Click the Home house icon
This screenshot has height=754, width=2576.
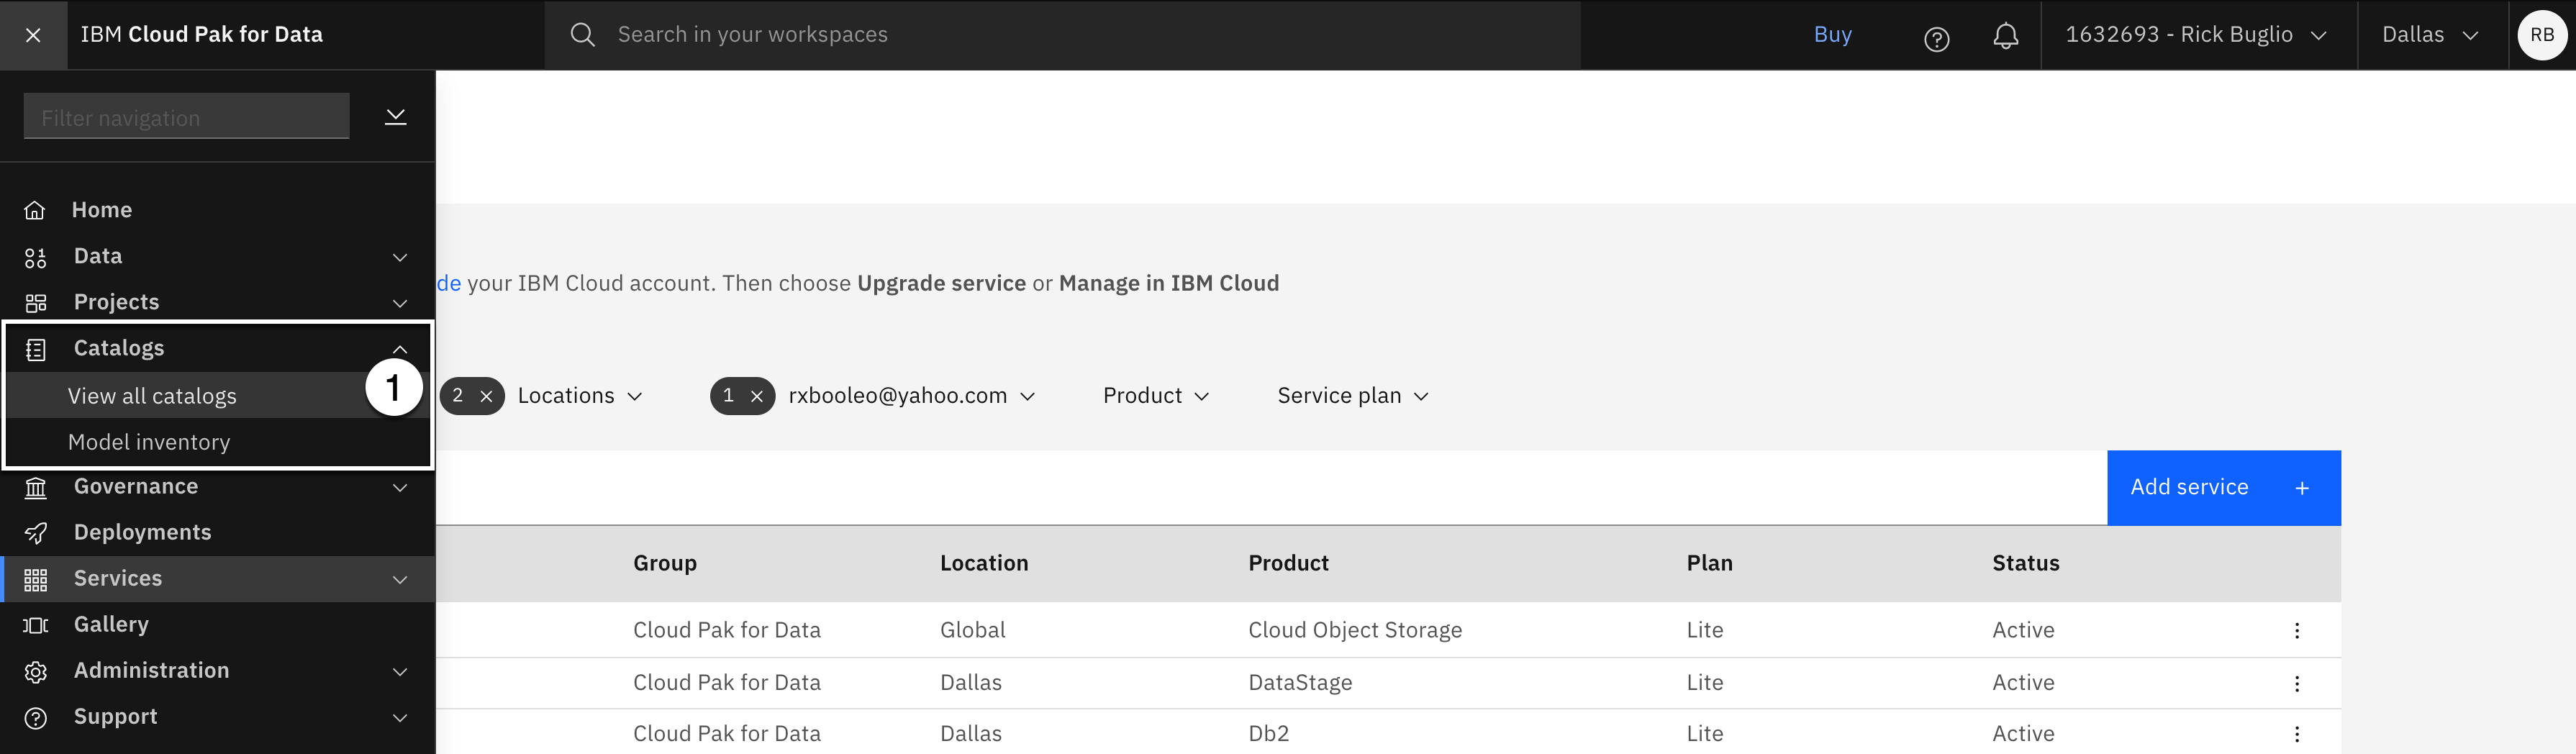pos(35,210)
